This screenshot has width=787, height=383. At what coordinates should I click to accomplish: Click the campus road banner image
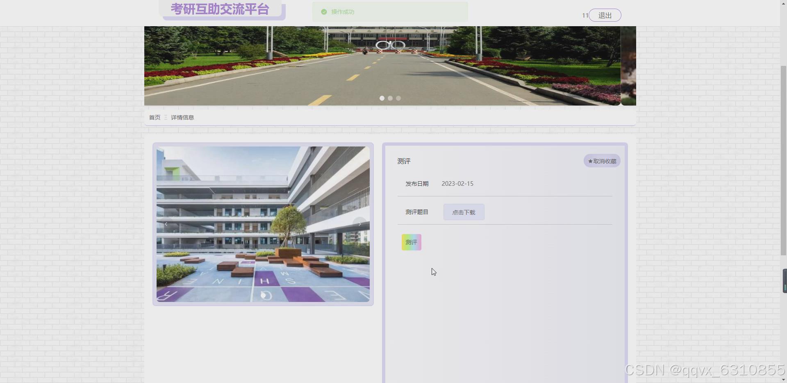click(382, 65)
